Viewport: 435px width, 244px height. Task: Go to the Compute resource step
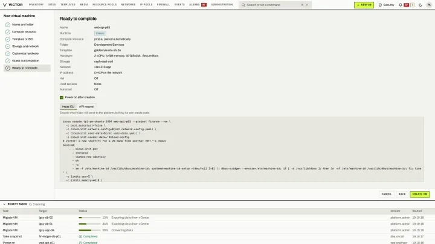click(27, 32)
